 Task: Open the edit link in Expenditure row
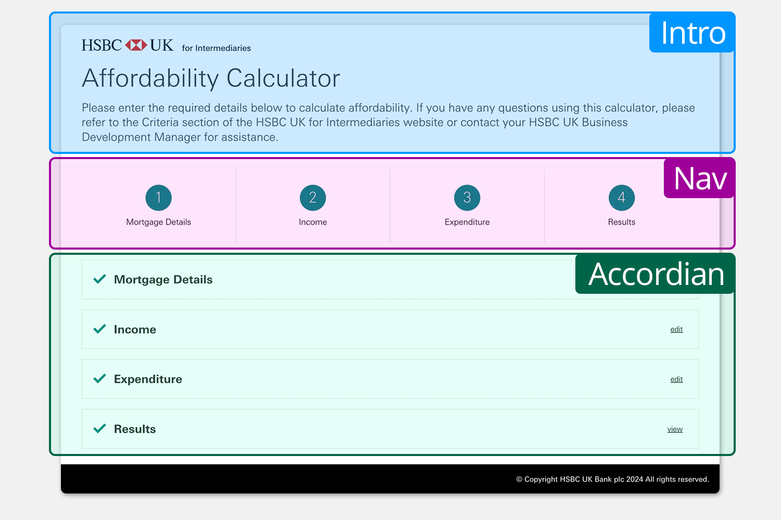676,379
